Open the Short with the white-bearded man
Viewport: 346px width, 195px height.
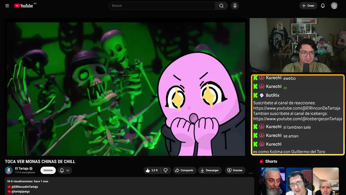pos(272,181)
